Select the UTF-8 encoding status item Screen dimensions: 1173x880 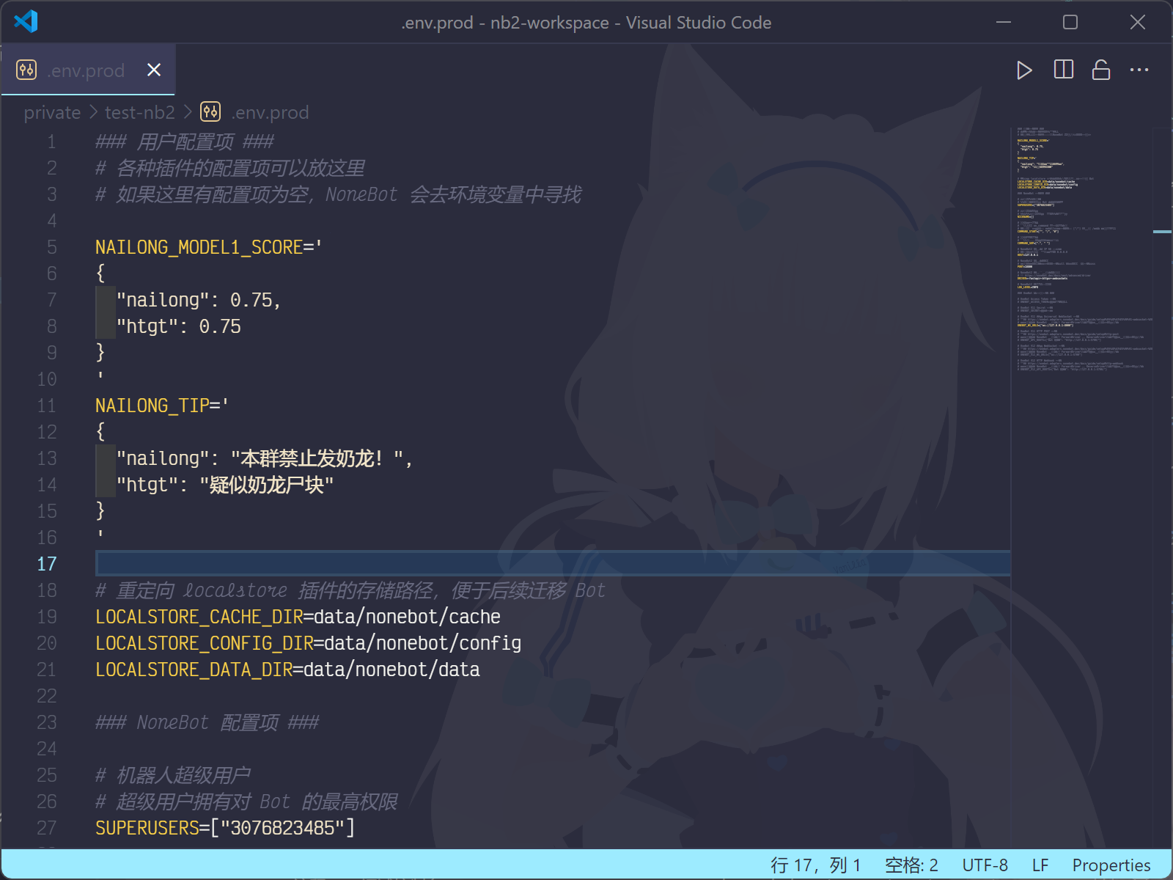[985, 865]
